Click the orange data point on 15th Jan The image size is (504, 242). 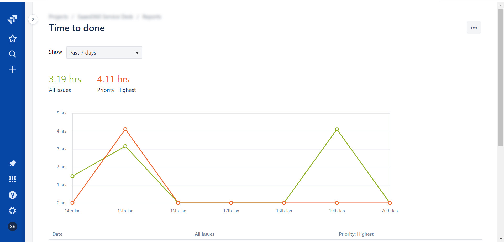click(x=125, y=129)
